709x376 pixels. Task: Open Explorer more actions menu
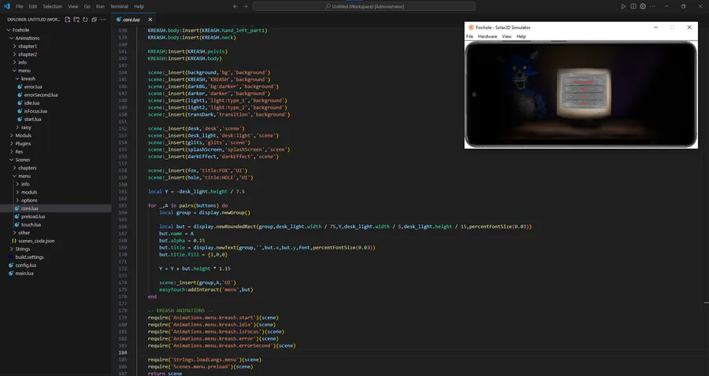[103, 20]
